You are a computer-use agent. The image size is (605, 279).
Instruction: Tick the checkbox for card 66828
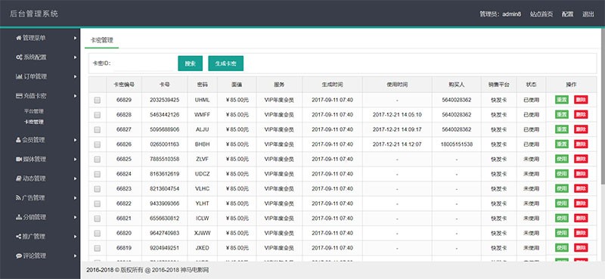point(98,115)
